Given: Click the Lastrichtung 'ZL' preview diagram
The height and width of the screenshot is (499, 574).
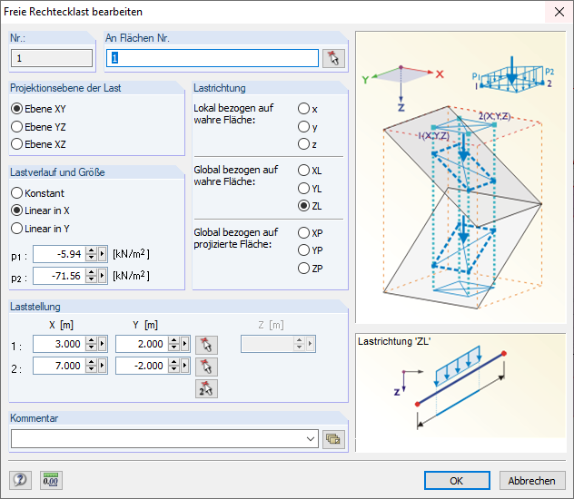Looking at the screenshot, I should [x=460, y=392].
